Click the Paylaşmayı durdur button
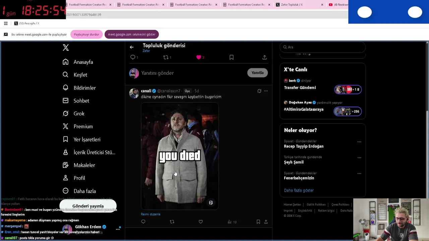The image size is (429, 241). pos(86,34)
